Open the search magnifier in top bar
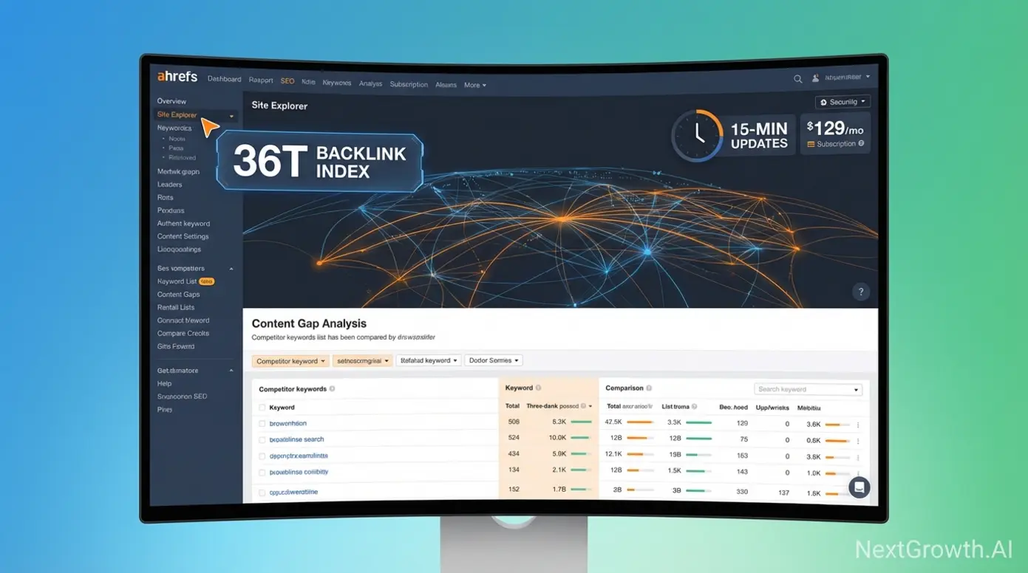 (x=797, y=78)
